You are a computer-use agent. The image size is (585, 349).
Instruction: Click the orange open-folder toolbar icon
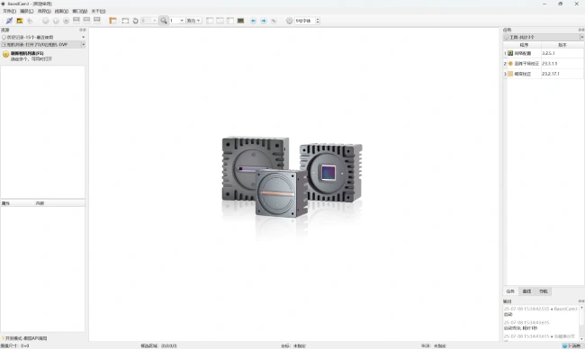tap(112, 21)
